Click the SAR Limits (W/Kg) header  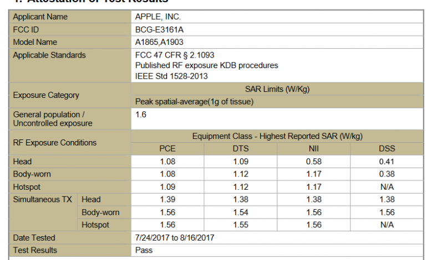tap(277, 89)
